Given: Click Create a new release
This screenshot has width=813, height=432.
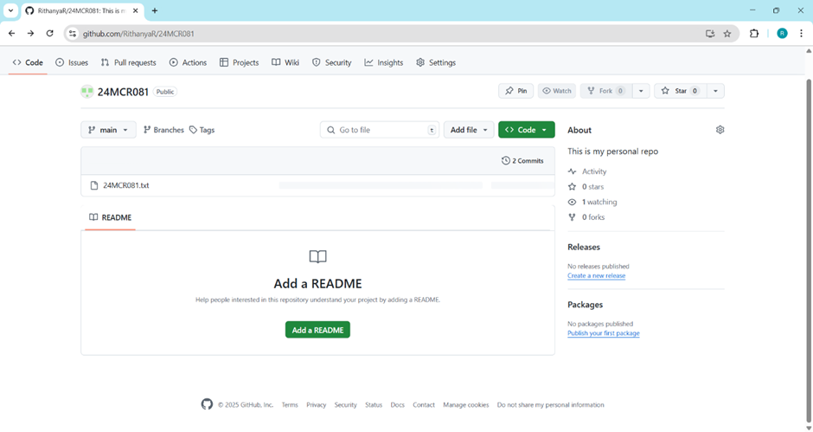Looking at the screenshot, I should (x=596, y=275).
